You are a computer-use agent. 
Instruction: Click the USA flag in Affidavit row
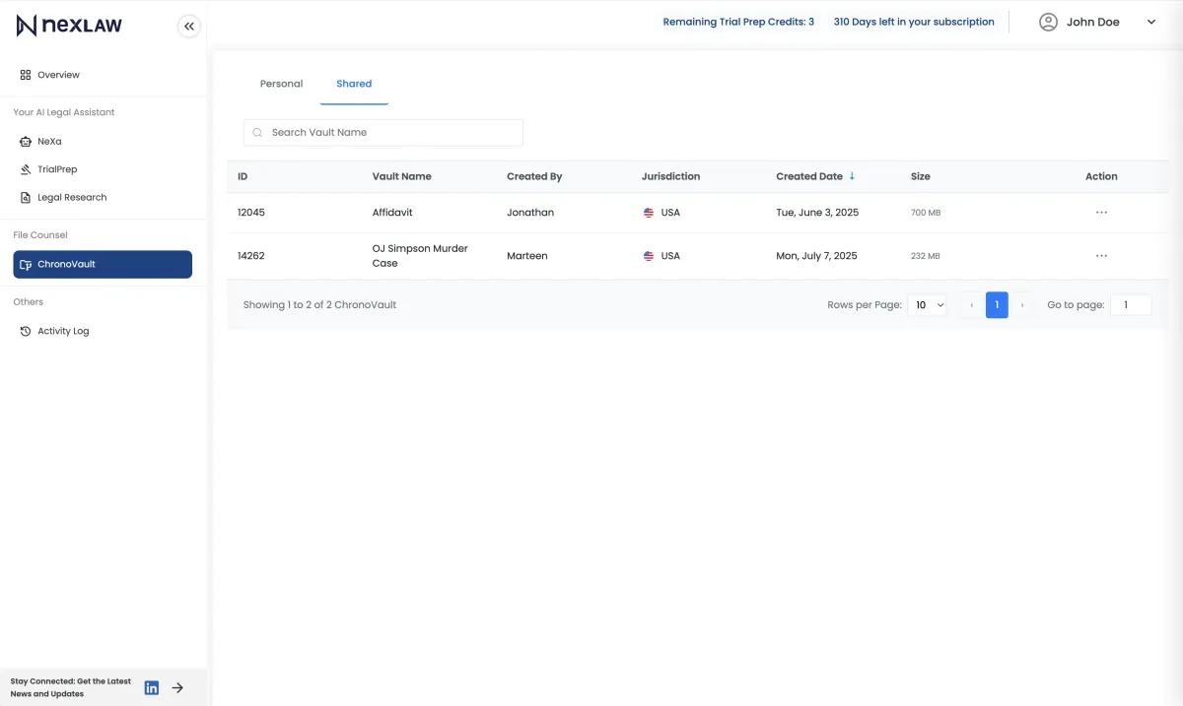point(649,213)
